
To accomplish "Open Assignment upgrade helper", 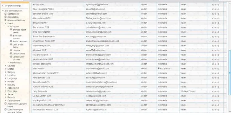I will click(17, 105).
